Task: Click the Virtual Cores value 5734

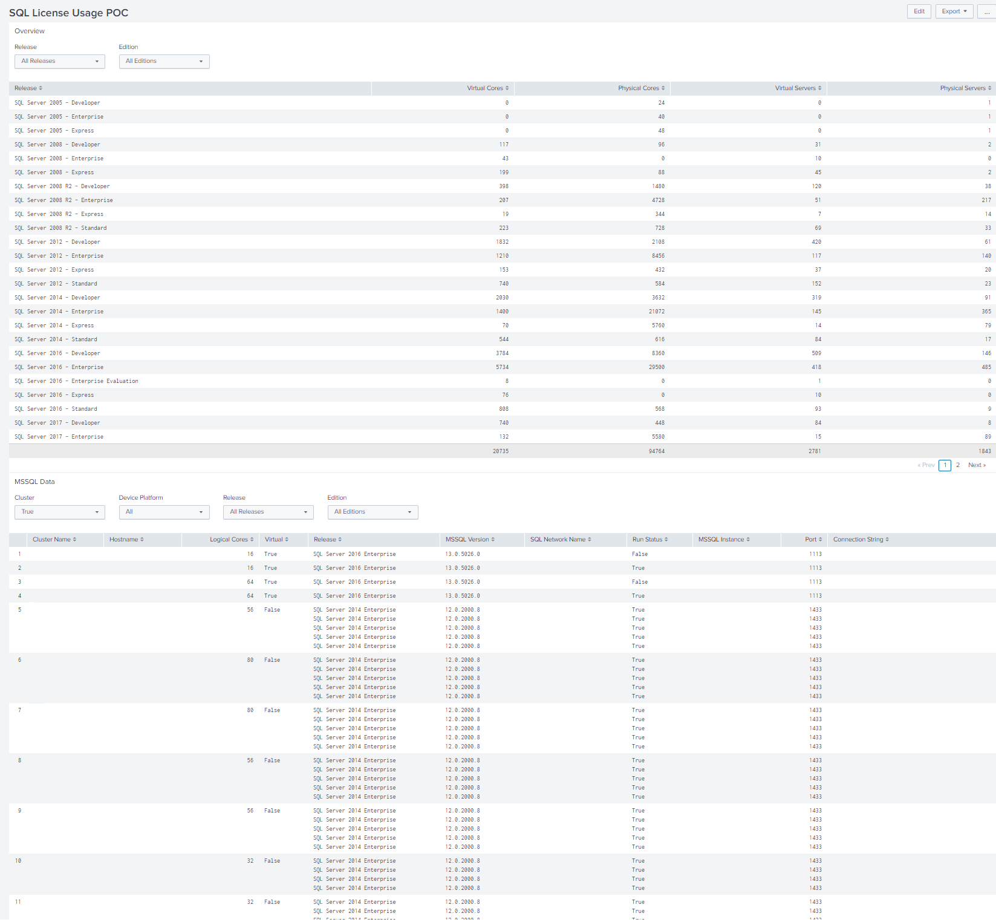Action: [502, 367]
